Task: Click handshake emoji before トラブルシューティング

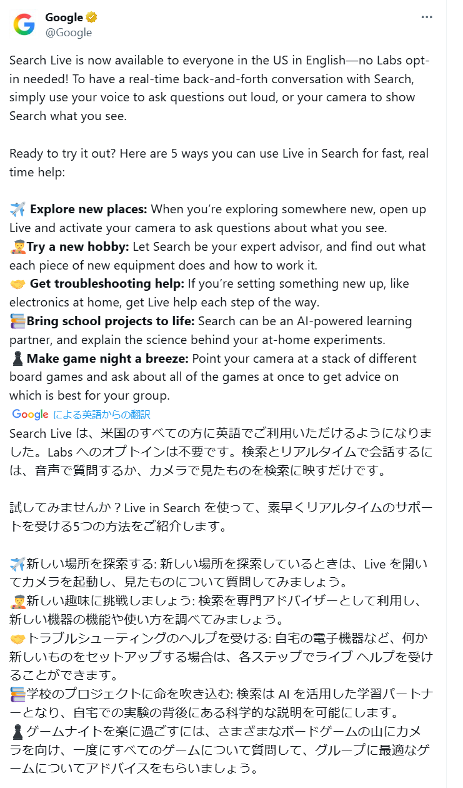Action: point(17,639)
